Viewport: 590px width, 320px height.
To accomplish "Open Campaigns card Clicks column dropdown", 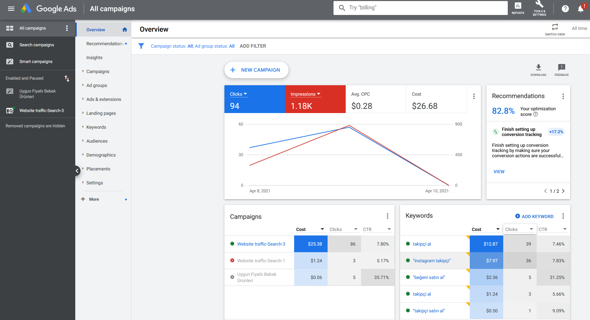I will tap(344, 229).
